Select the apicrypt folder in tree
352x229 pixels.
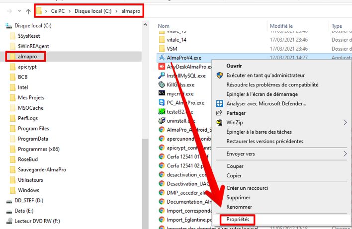point(27,67)
